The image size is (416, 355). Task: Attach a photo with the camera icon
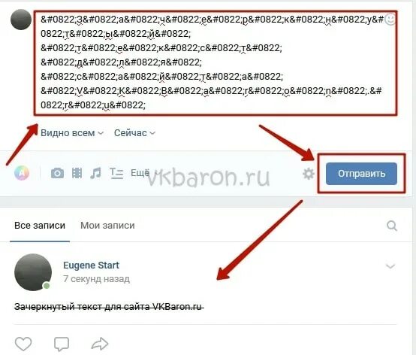click(x=57, y=173)
